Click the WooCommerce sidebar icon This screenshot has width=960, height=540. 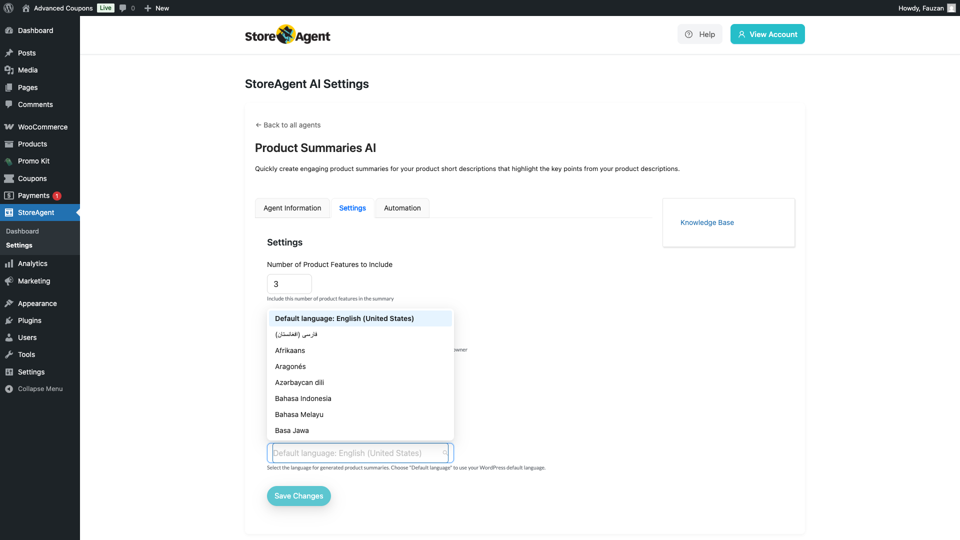[9, 127]
